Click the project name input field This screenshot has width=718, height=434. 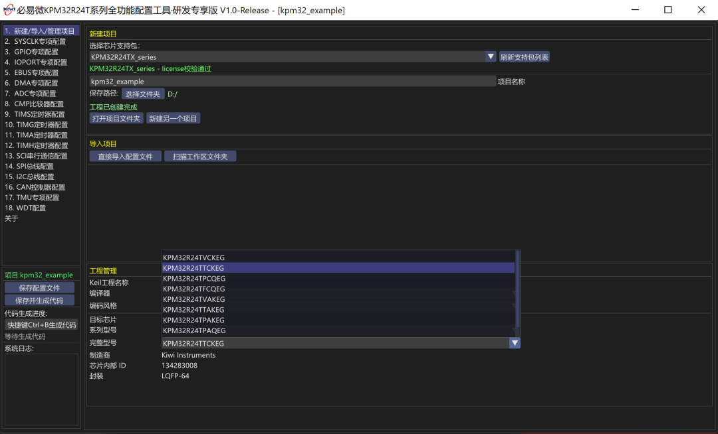[x=293, y=82]
